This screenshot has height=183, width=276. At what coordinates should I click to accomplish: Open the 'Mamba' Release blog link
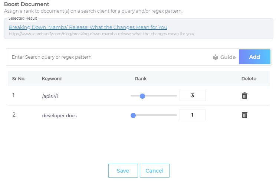[x=88, y=27]
